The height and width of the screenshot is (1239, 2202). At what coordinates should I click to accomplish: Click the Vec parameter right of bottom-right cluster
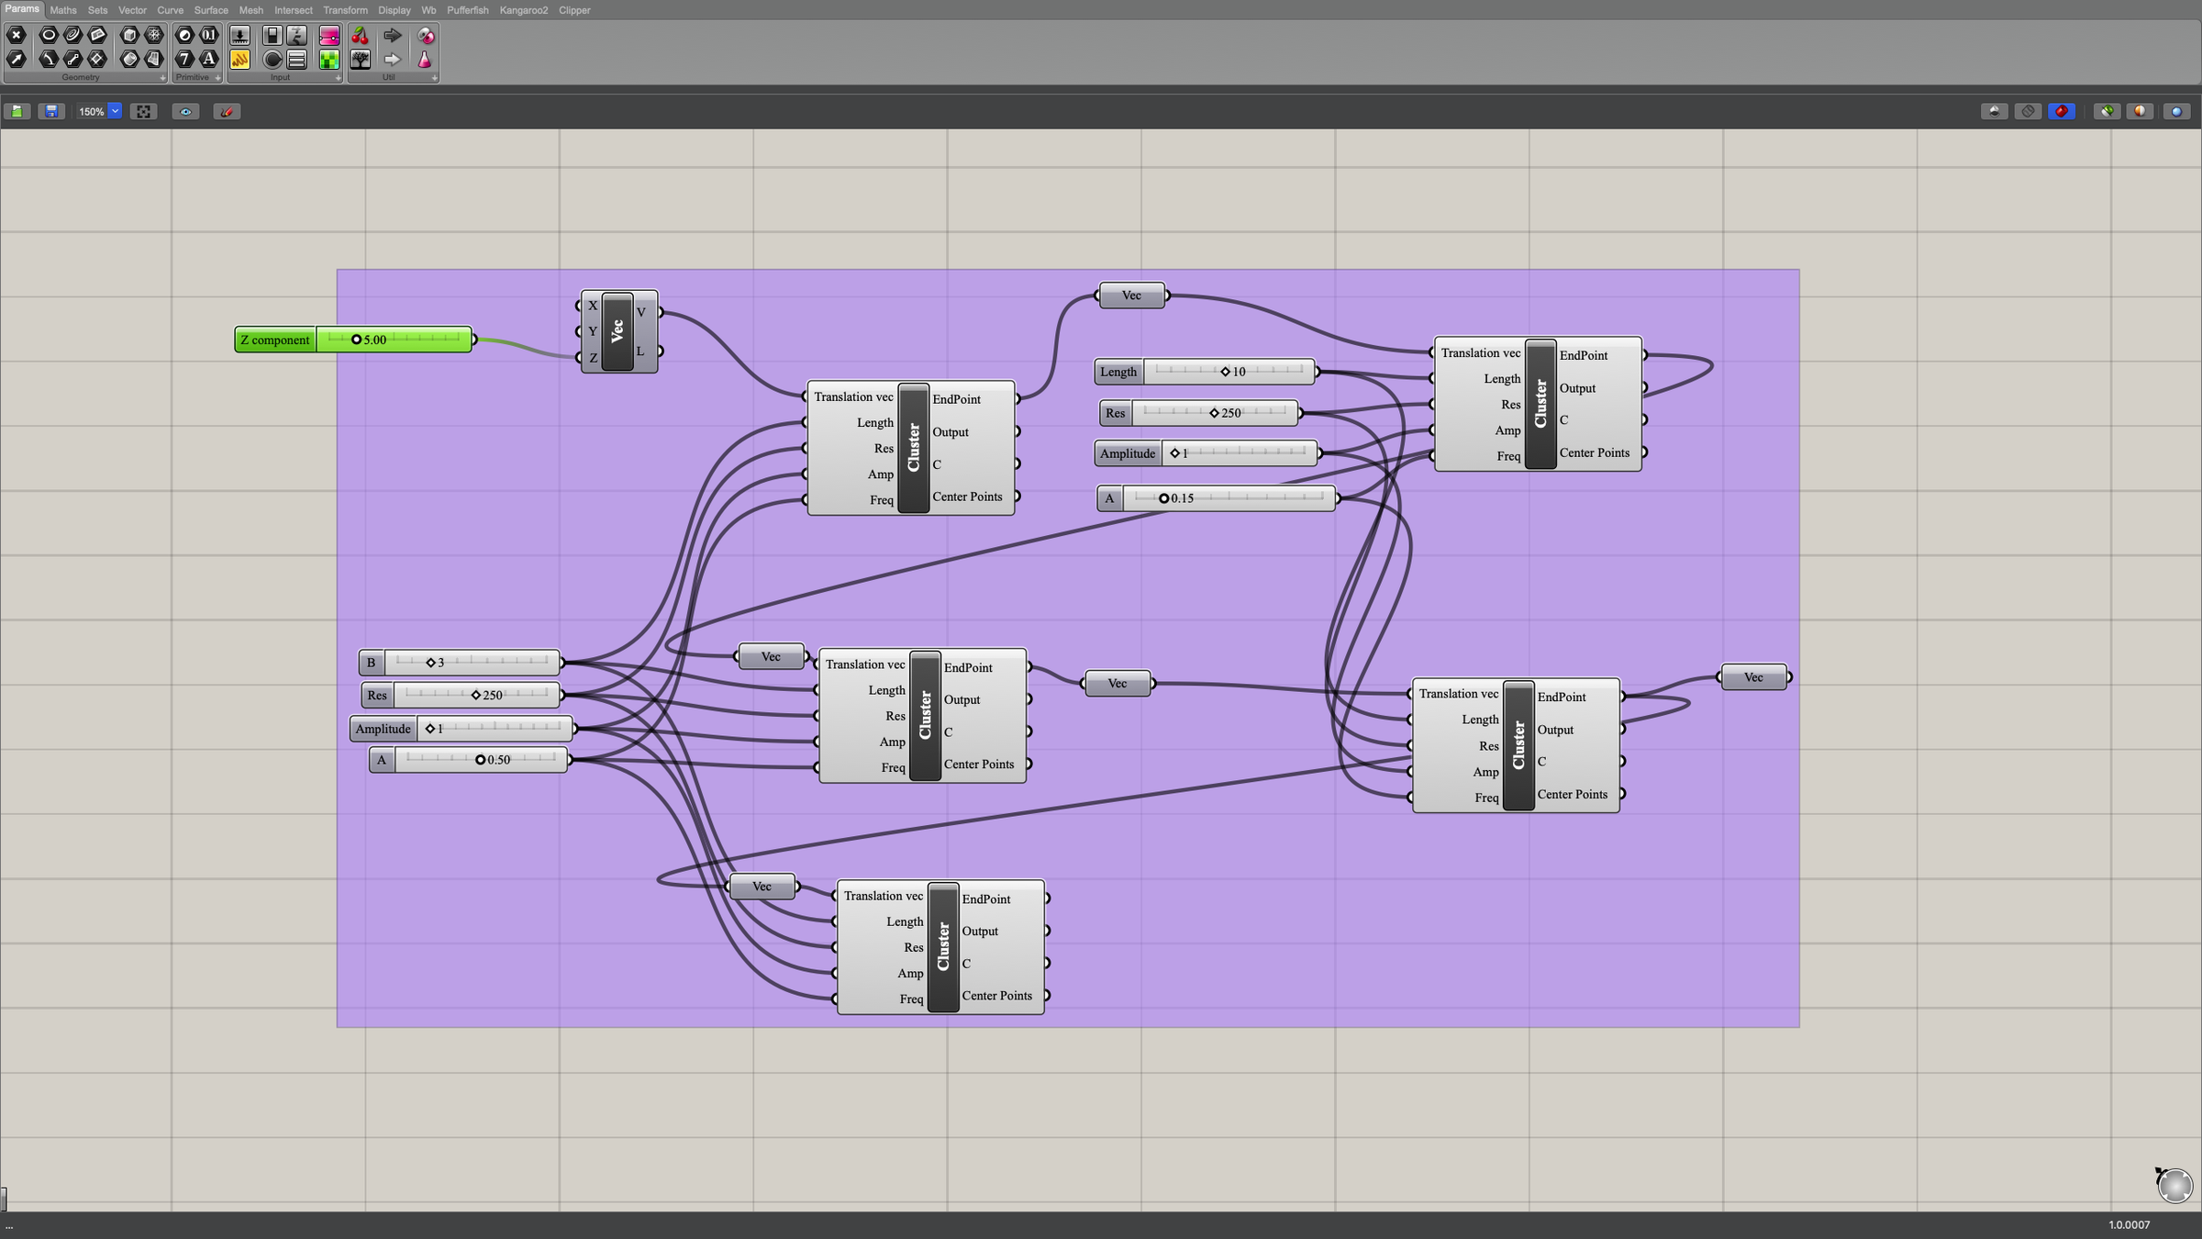[x=1752, y=677]
